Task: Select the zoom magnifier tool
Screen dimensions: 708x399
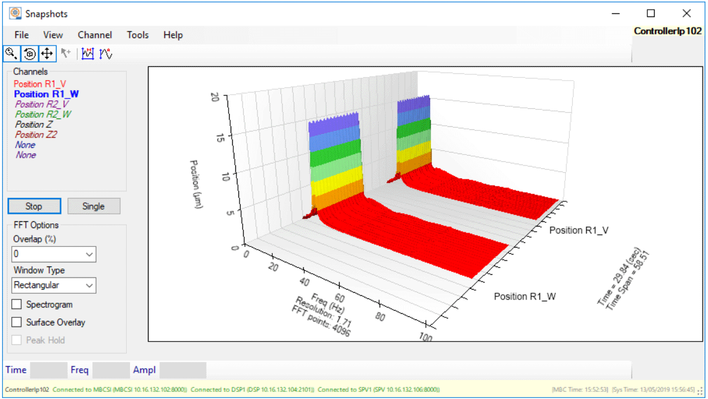Action: (x=11, y=53)
